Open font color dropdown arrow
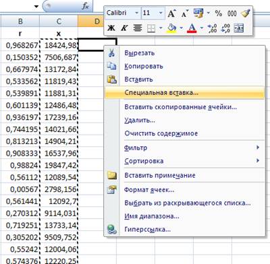Image resolution: width=270 pixels, height=264 pixels. click(x=201, y=28)
